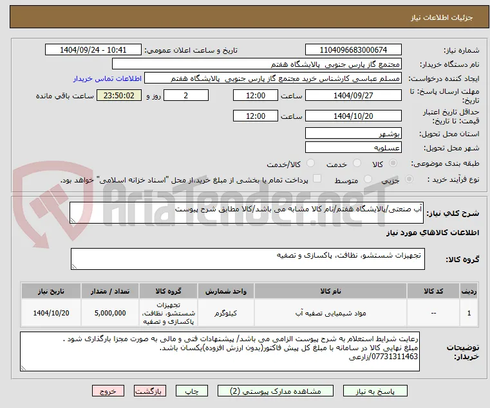This screenshot has height=408, width=490.
Task: Click the توضیحات خریدار text area
Action: (x=220, y=351)
